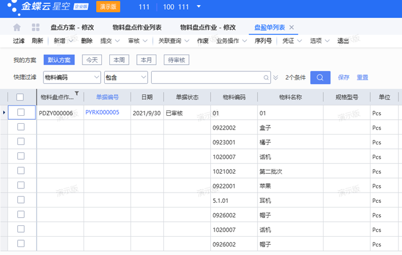Click 刷新 in the toolbar

tap(37, 41)
